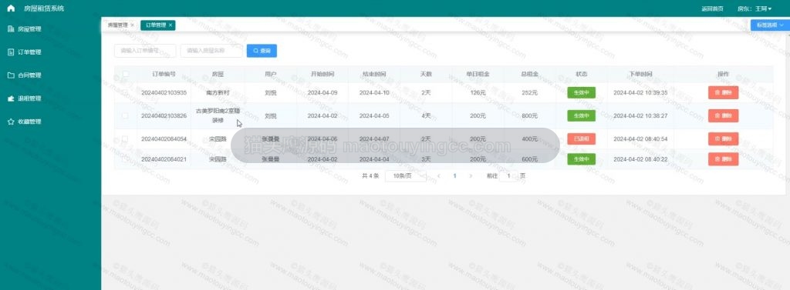Click order time 2024-04-02 10:38:27
The image size is (790, 290).
(x=640, y=115)
